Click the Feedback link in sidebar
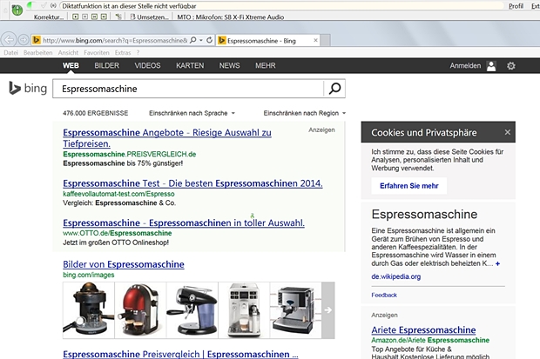 click(384, 295)
